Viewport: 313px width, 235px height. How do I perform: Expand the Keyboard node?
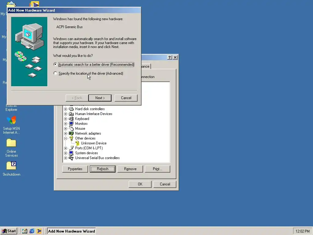click(x=65, y=119)
